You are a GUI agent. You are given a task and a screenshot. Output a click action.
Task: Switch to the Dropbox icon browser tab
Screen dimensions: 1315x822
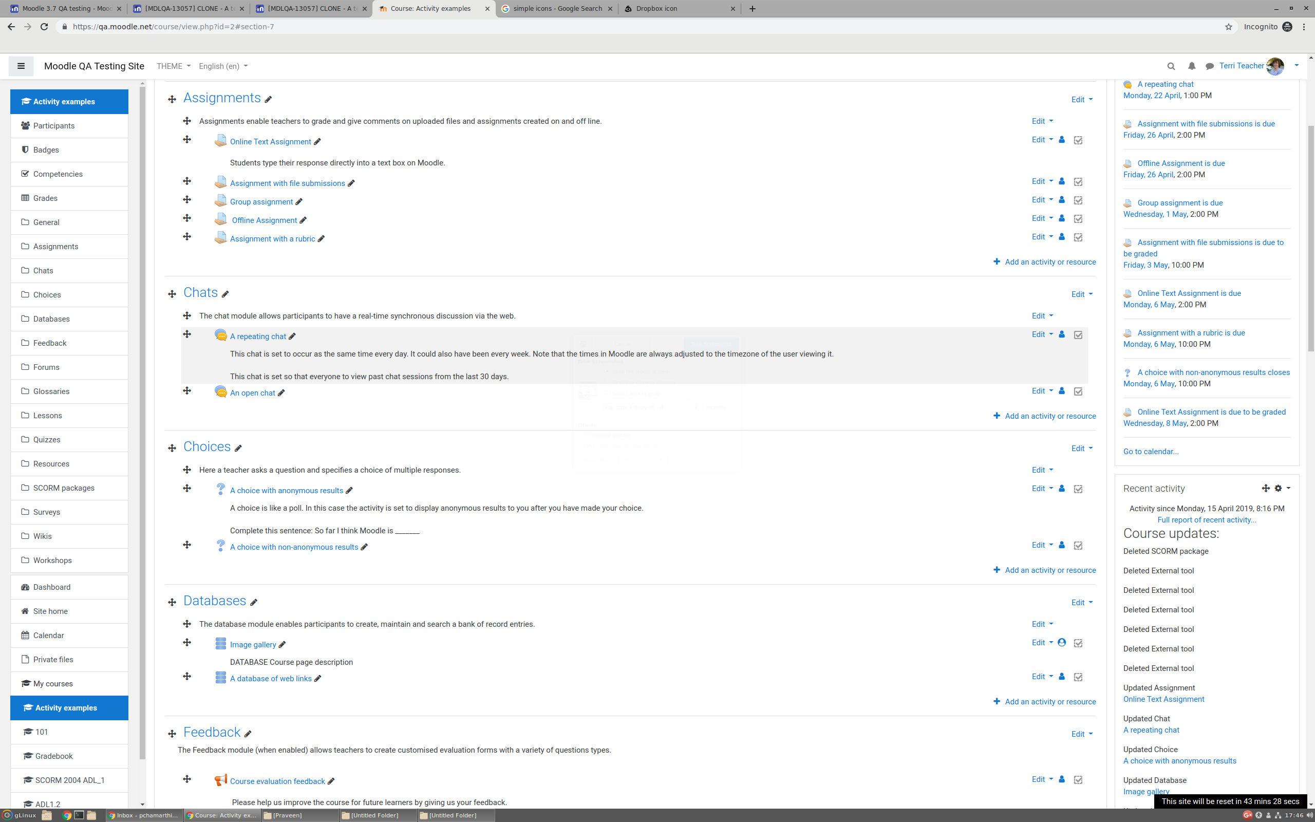click(679, 9)
